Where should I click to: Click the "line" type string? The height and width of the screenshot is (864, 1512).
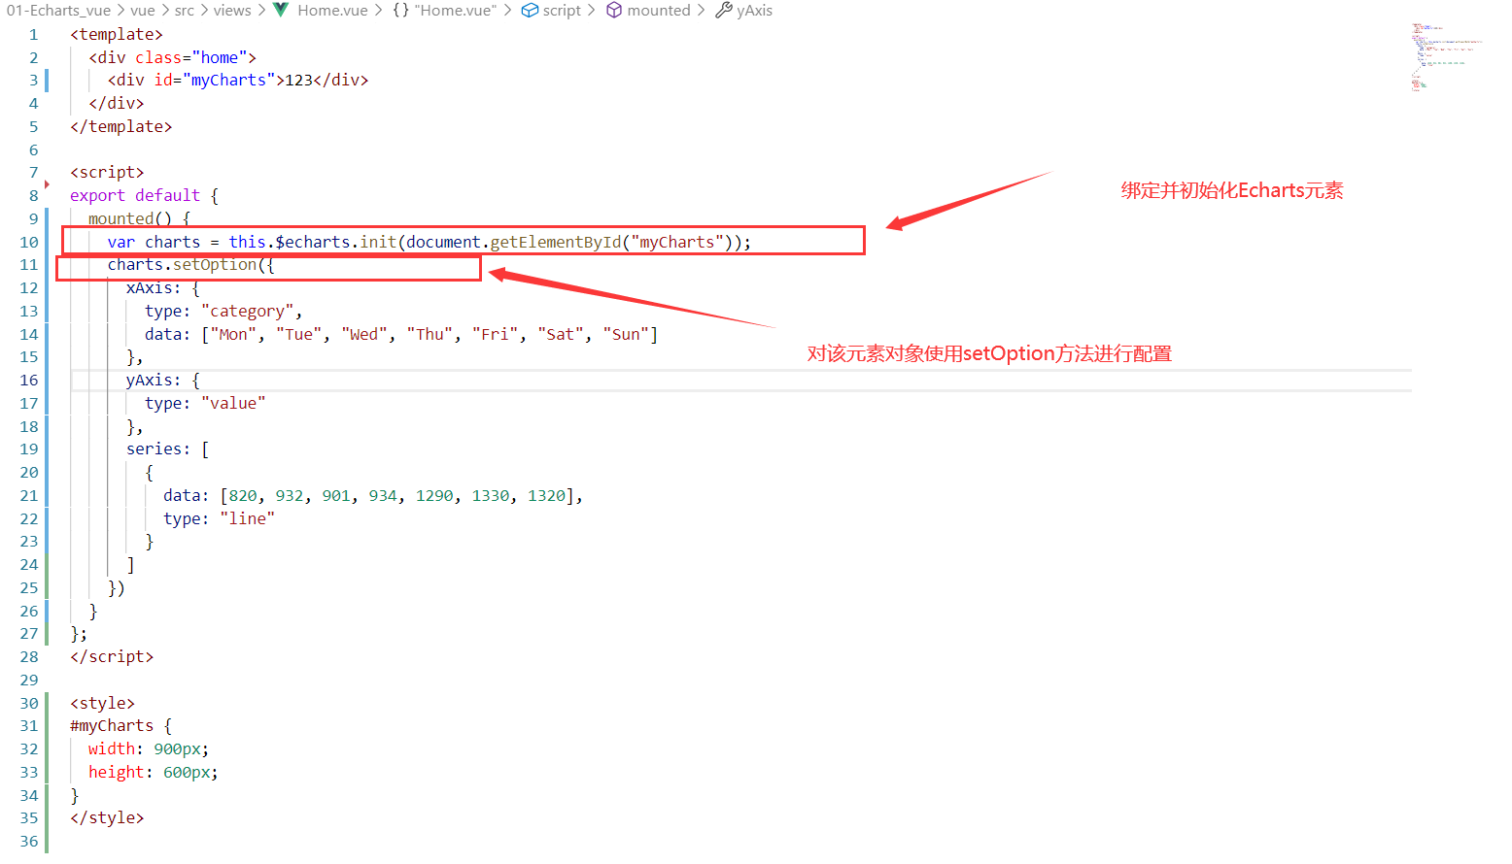pos(248,519)
